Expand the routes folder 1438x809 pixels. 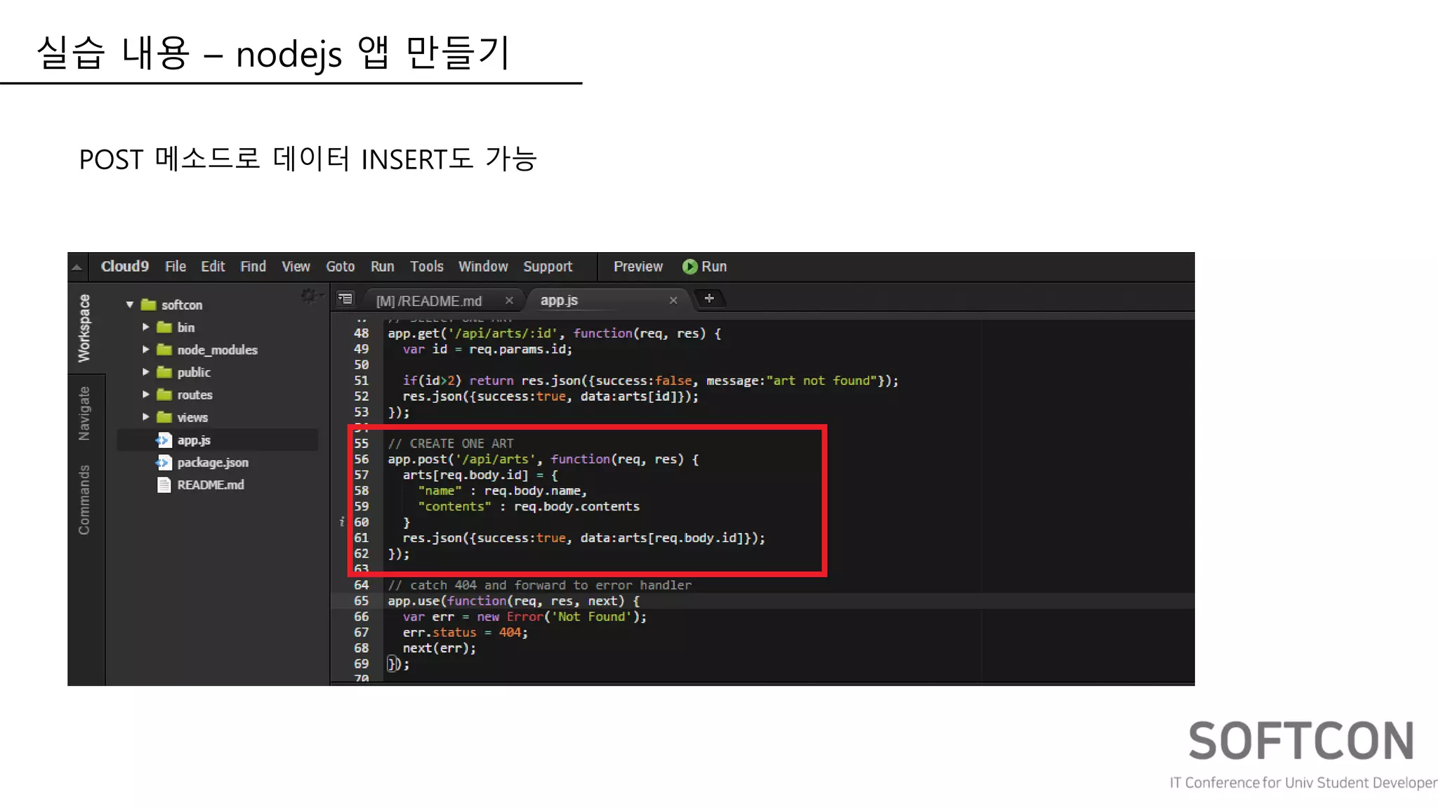coord(146,395)
